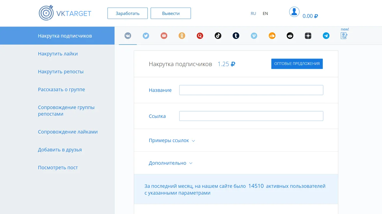Select the Tumblr icon
Viewport: 382px width, 214px height.
[236, 36]
